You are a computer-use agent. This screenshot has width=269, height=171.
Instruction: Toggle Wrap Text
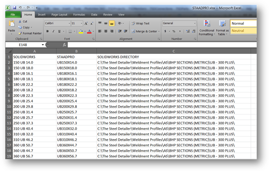140,23
